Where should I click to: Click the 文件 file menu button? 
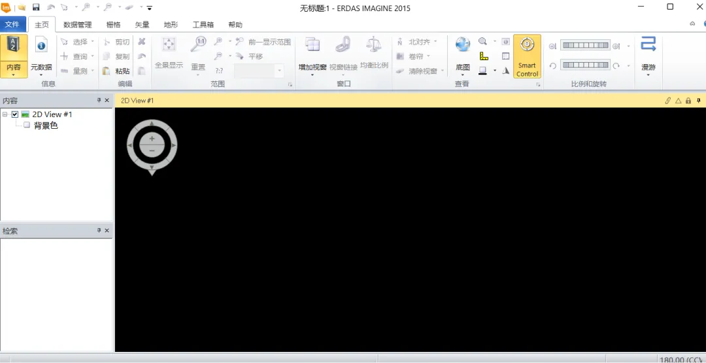[x=12, y=24]
